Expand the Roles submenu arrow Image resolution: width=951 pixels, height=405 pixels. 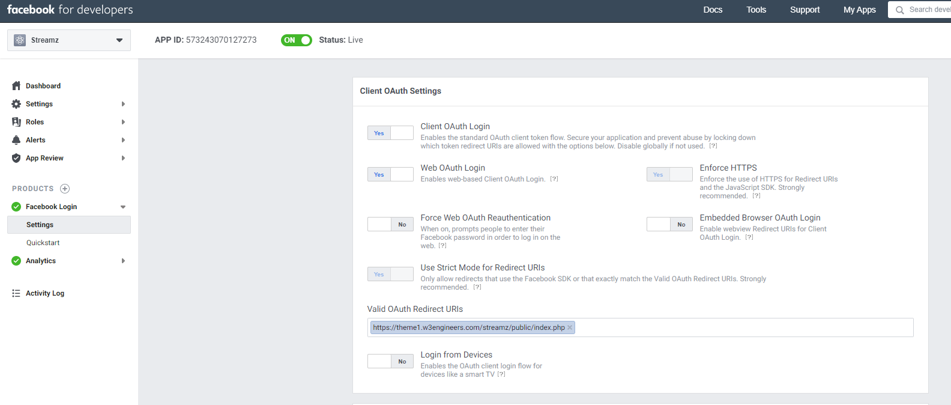pos(123,122)
